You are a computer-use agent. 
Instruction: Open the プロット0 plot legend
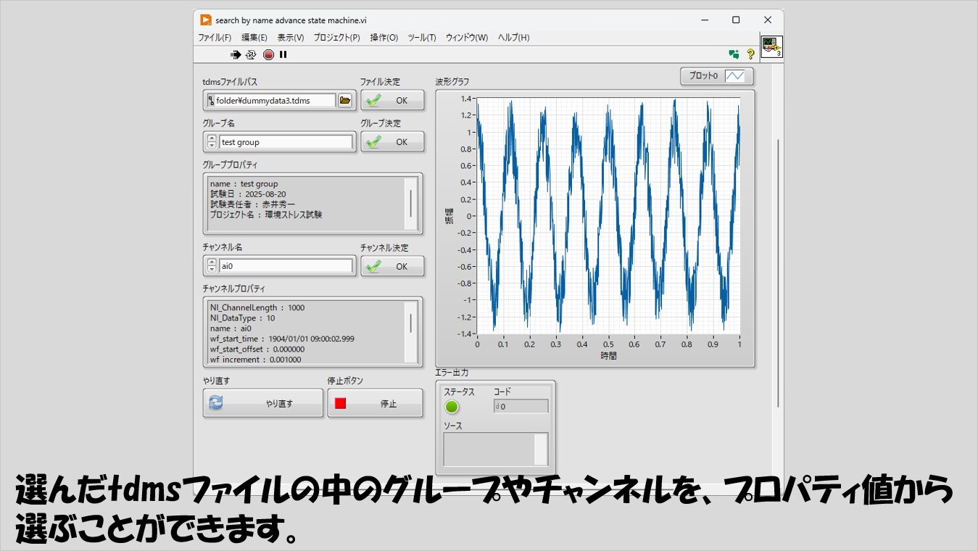coord(716,76)
